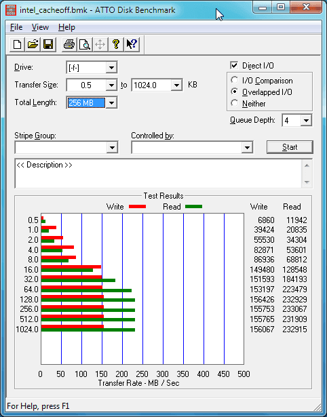Click the red Write legend swatch
The width and height of the screenshot is (327, 417).
point(137,206)
